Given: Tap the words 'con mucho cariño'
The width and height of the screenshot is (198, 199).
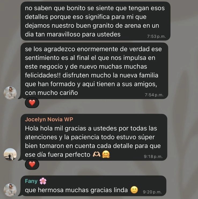Looking at the screenshot, I should click(x=51, y=93).
